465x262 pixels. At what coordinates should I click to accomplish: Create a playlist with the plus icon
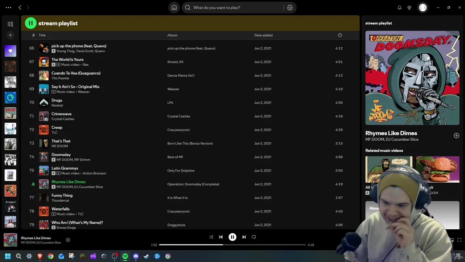pyautogui.click(x=10, y=35)
